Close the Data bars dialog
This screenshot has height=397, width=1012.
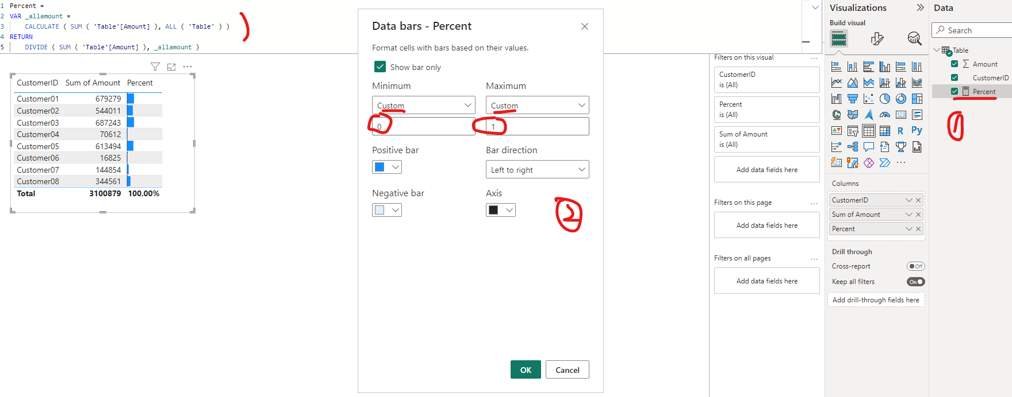[585, 26]
